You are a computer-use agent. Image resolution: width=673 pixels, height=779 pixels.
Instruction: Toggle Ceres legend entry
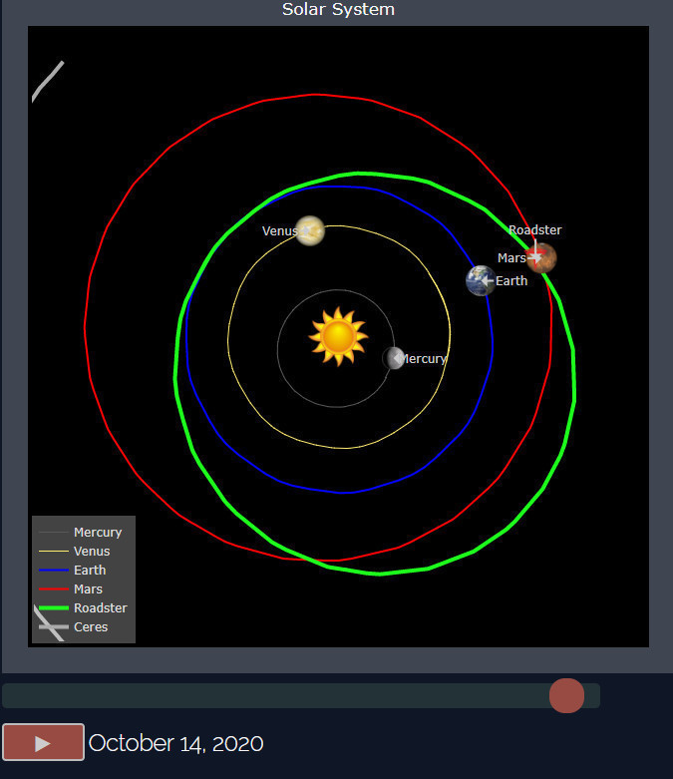90,627
